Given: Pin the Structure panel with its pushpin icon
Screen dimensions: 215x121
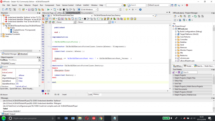Looking at the screenshot, I should (x=38, y=13).
